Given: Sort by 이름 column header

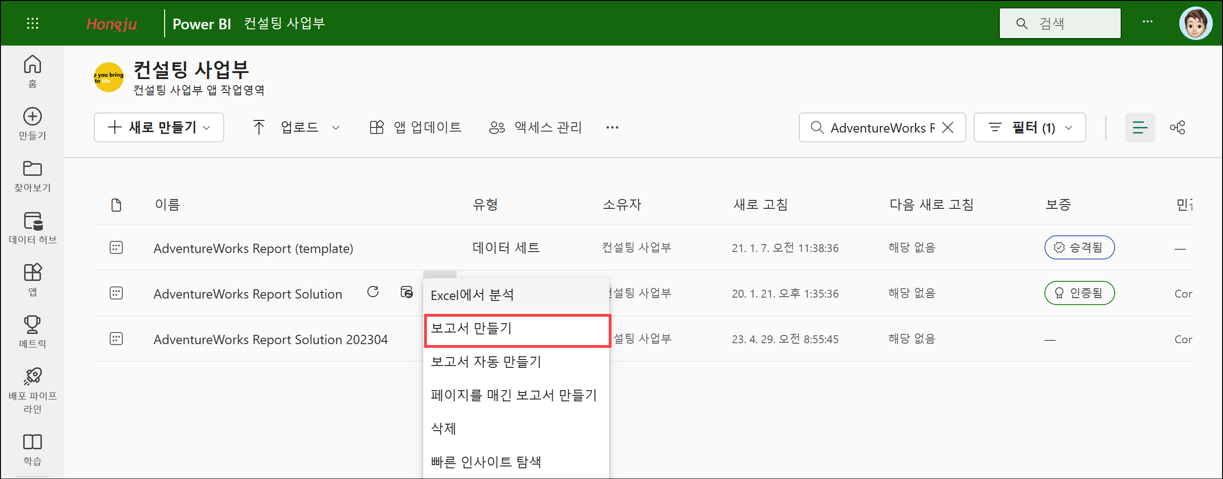Looking at the screenshot, I should [x=167, y=205].
